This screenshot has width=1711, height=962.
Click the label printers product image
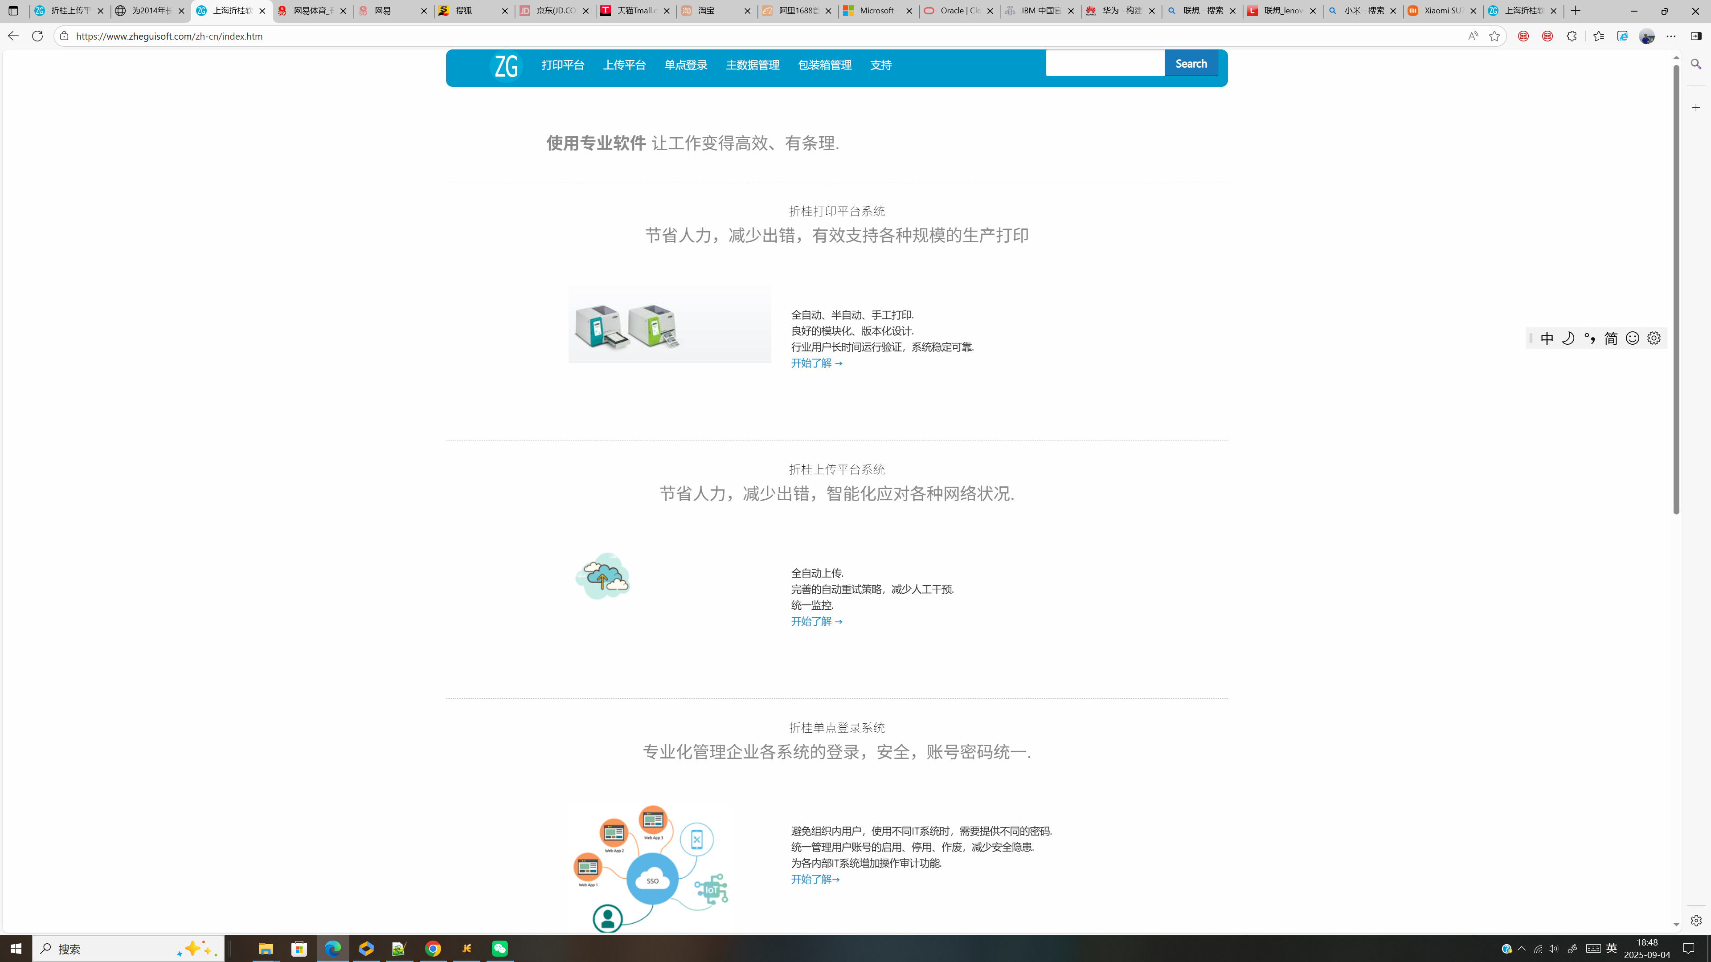[x=669, y=323]
